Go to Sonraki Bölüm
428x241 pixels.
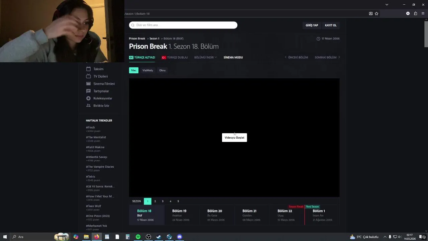pos(327,58)
